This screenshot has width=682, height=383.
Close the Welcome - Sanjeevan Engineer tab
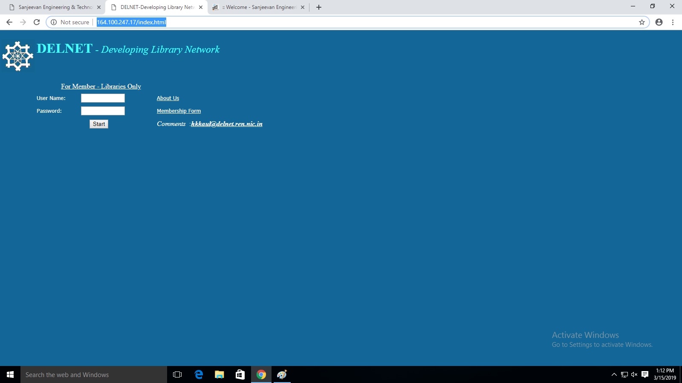click(x=303, y=7)
